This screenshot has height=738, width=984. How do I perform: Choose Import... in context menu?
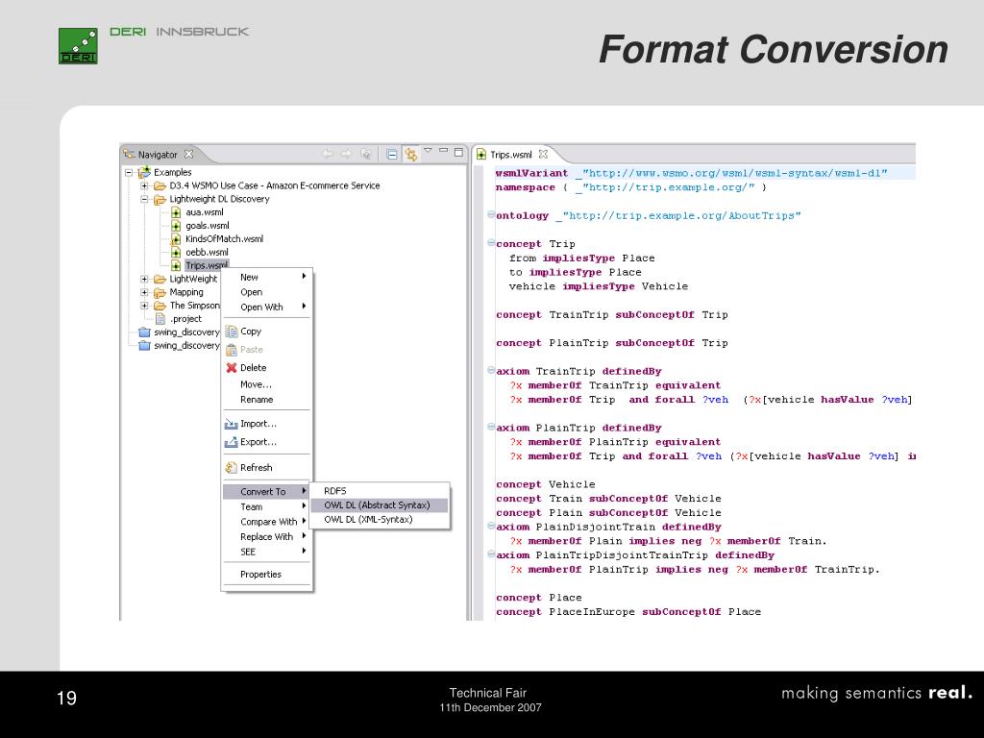point(267,424)
